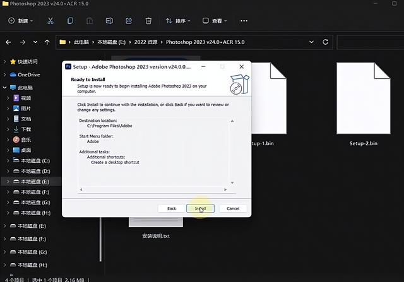Screen dimensions: 404x282
Task: Close the Setup dialog window
Action: tap(241, 67)
